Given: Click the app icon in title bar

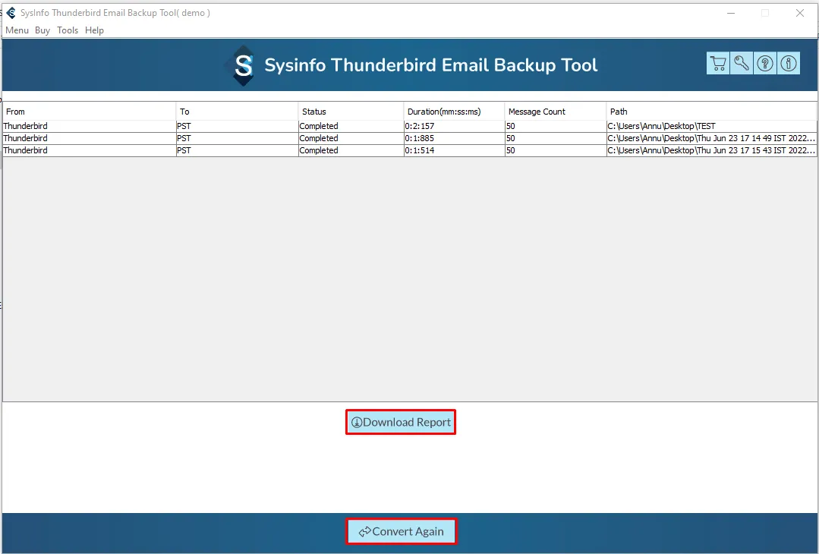Looking at the screenshot, I should point(11,13).
